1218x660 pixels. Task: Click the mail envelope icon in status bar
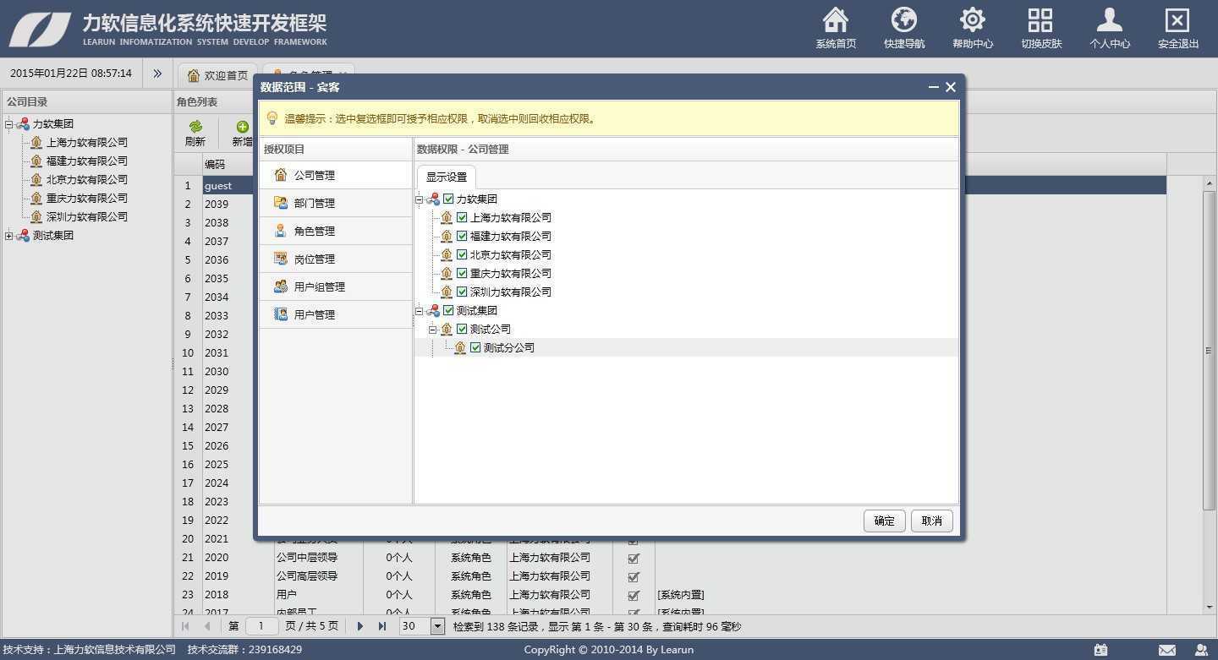(x=1167, y=650)
